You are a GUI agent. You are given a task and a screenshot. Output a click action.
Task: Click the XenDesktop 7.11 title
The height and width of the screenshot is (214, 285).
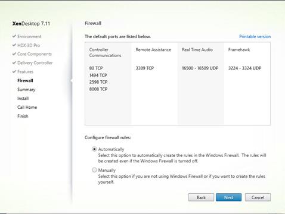click(31, 24)
